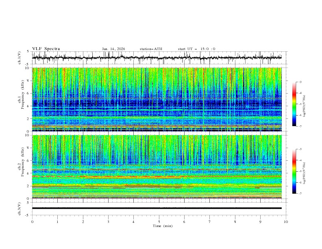Screen dimensions: 322x249
Task: Click the ch.1 spectrogram color scale bar
Action: pos(294,104)
